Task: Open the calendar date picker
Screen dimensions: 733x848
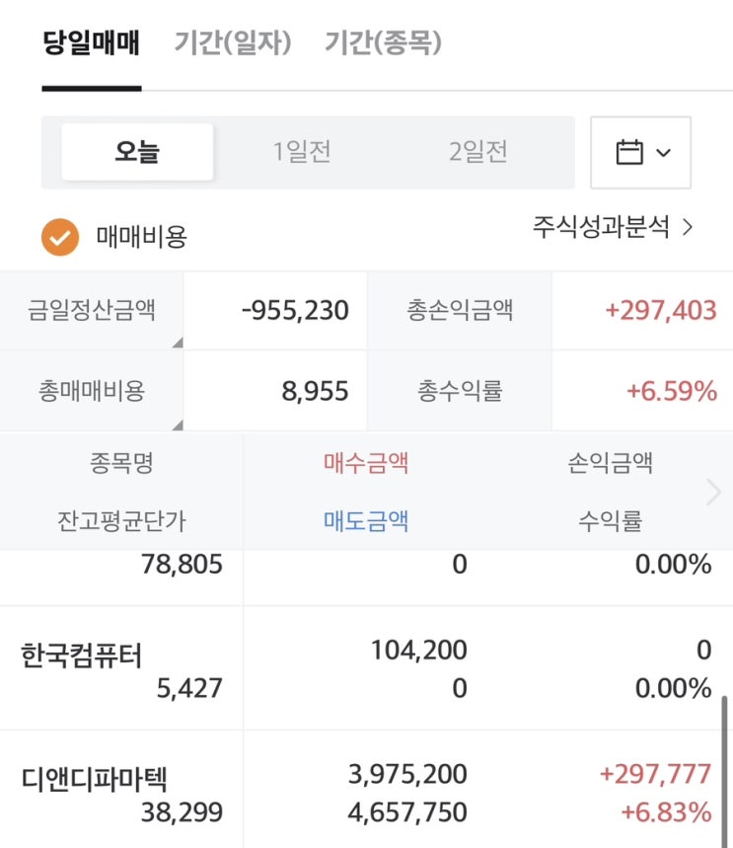Action: (x=629, y=153)
